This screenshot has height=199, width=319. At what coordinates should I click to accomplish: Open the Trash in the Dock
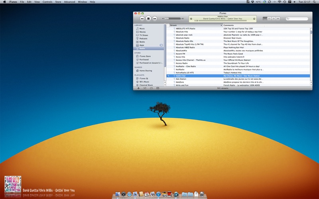tap(202, 194)
